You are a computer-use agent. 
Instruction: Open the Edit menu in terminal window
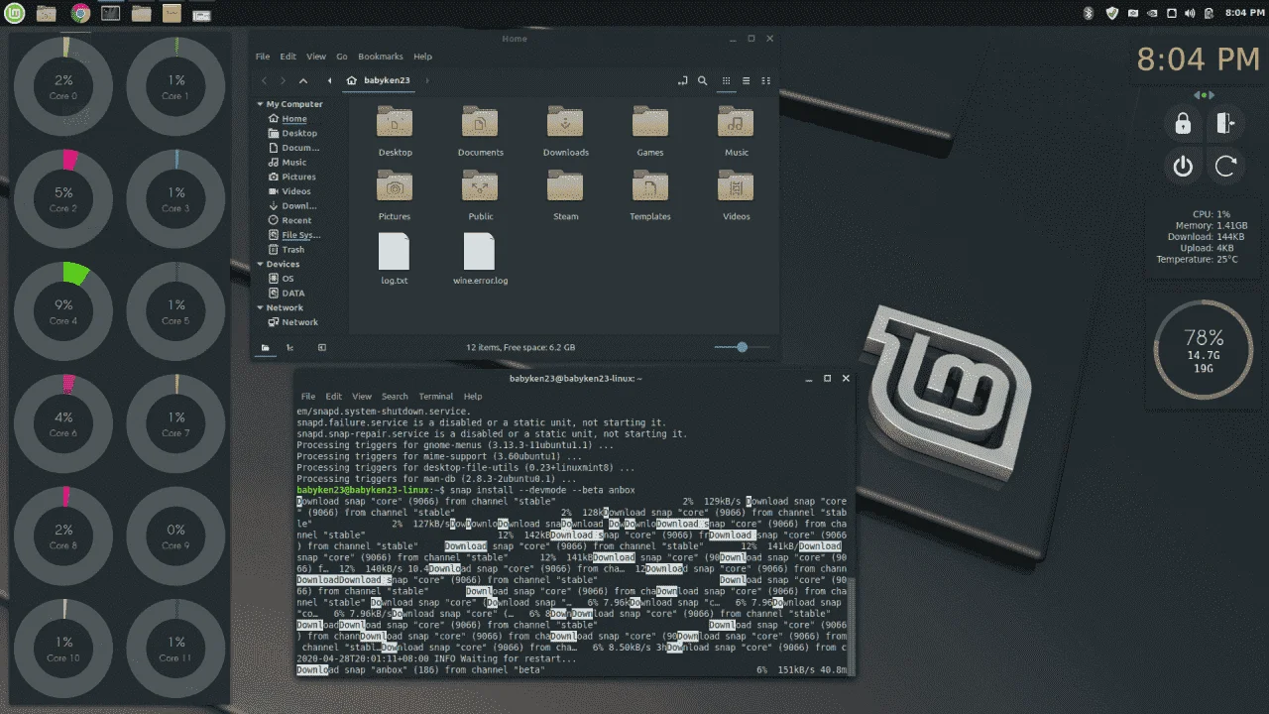coord(333,397)
